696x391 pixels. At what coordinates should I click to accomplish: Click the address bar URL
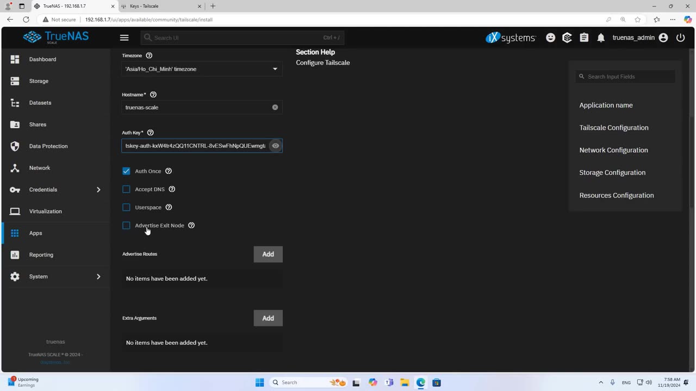[148, 20]
